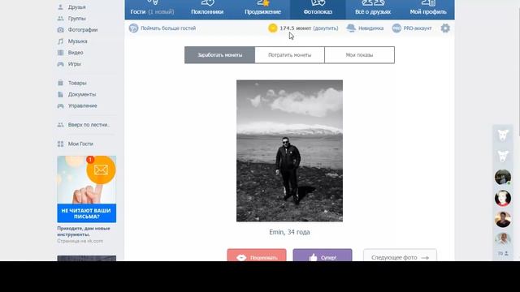Open the first friend avatar in chat panel

(x=503, y=177)
